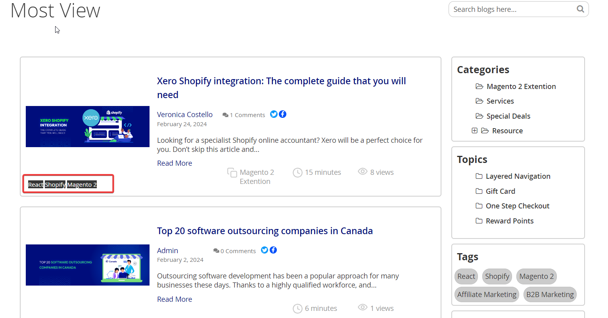Expand the Resource category tree
This screenshot has width=608, height=318.
[474, 131]
